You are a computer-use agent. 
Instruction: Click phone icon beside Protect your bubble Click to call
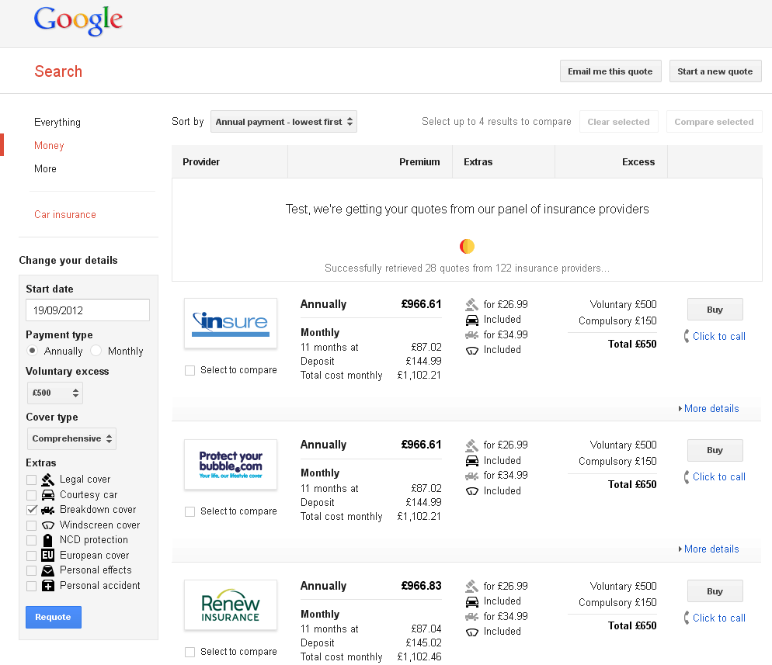pyautogui.click(x=687, y=477)
